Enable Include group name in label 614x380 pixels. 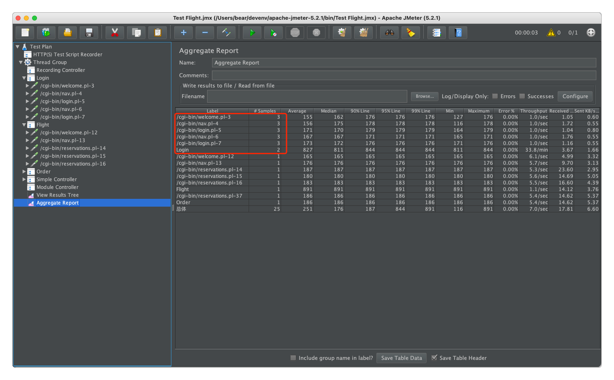(x=293, y=358)
